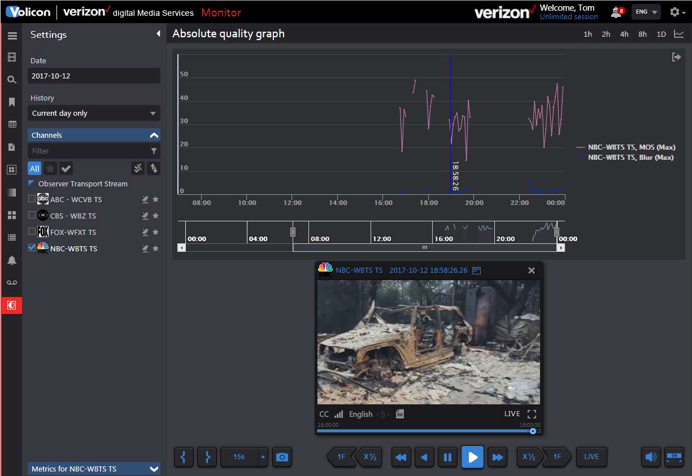Select the 1D time range
The height and width of the screenshot is (476, 692).
click(661, 34)
